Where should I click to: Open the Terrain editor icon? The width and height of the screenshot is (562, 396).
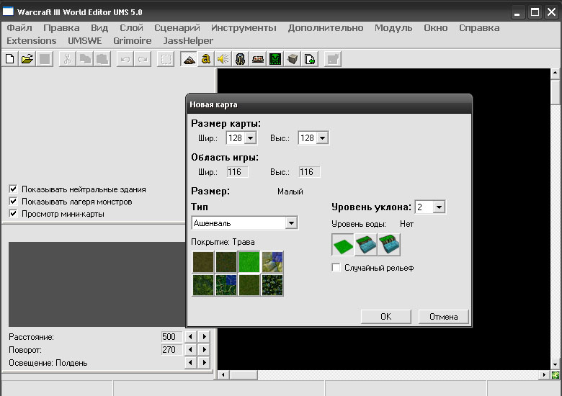[189, 59]
